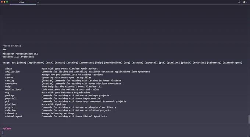Click 'solution' in the command list column

coord(10,110)
